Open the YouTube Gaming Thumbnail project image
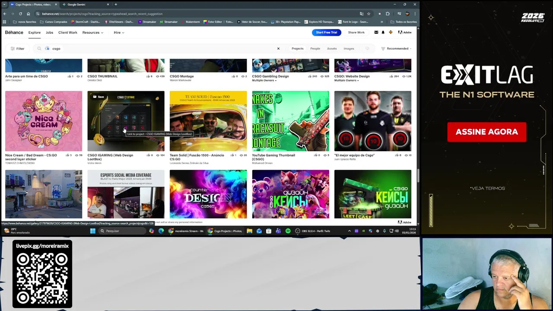This screenshot has width=553, height=311. pos(290,121)
